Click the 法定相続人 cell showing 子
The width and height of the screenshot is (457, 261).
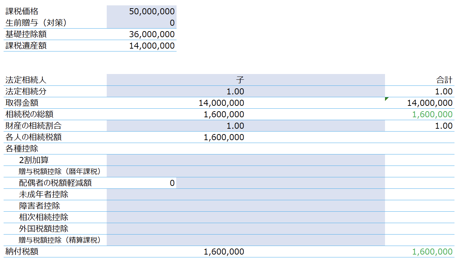coord(246,80)
